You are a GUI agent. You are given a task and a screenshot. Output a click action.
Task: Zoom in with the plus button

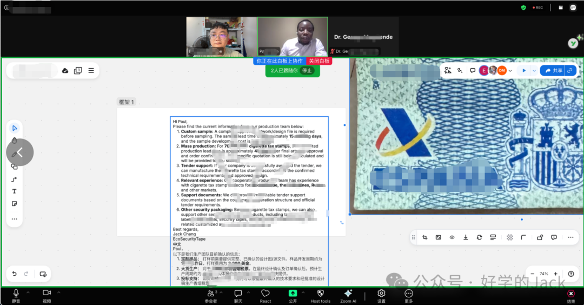tap(556, 274)
